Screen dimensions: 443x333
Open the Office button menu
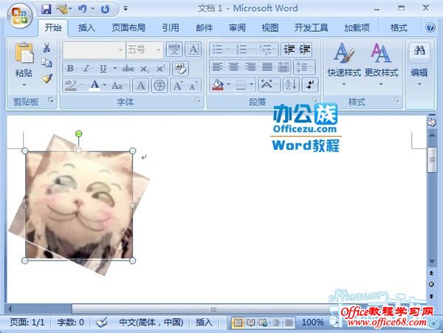(19, 16)
